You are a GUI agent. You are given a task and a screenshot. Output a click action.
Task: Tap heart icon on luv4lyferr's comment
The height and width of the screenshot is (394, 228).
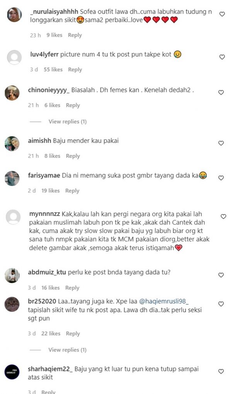click(222, 57)
